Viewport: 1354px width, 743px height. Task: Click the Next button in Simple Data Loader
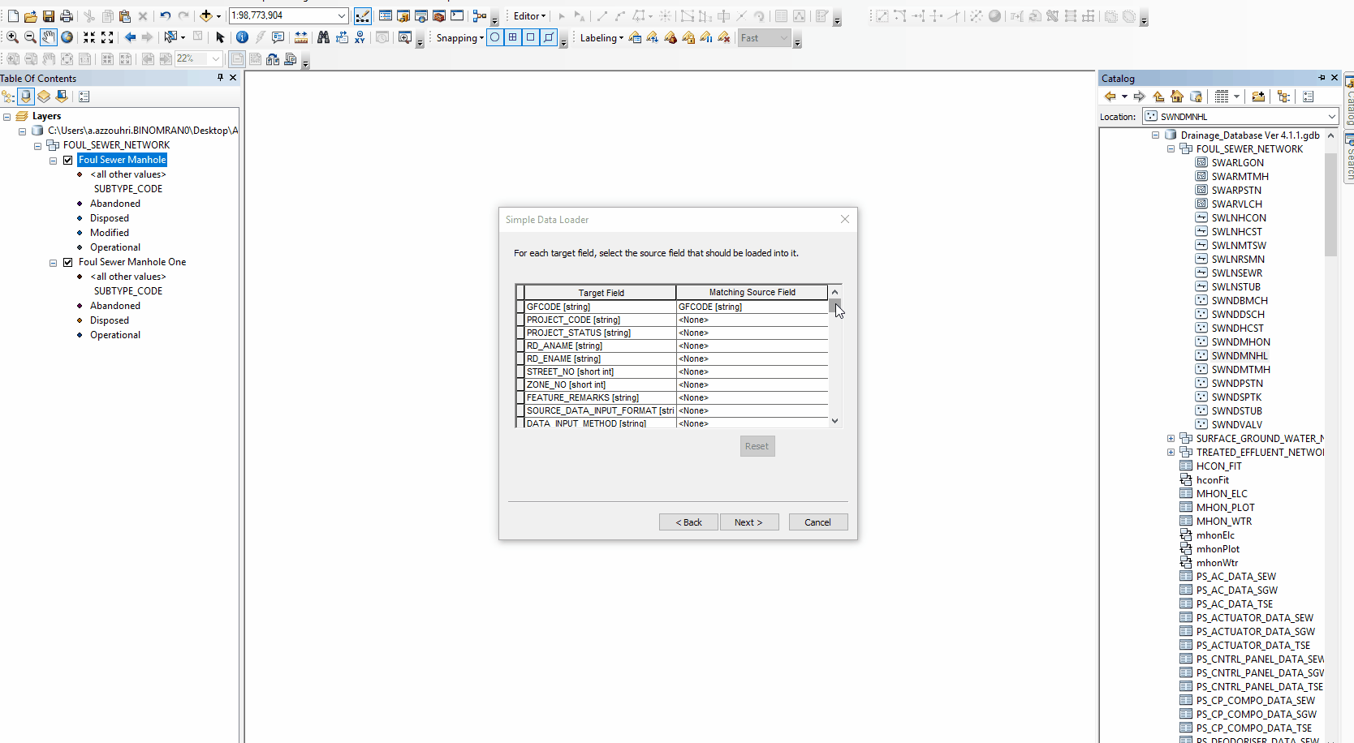[749, 522]
